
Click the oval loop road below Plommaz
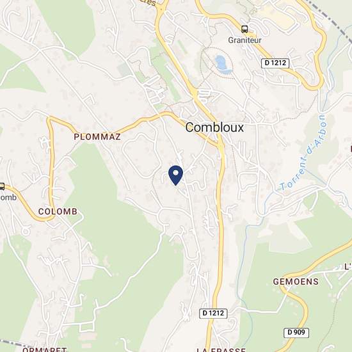pos(142,156)
